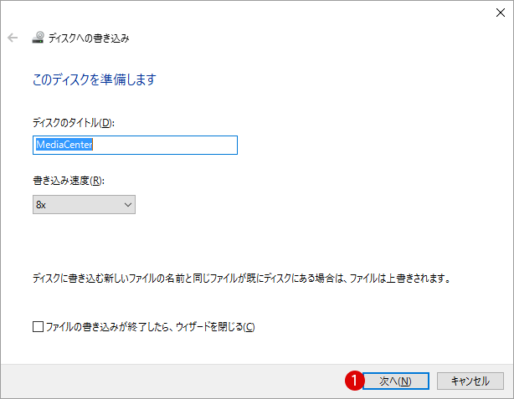
Task: Click the disc drive icon in title bar
Action: [39, 38]
